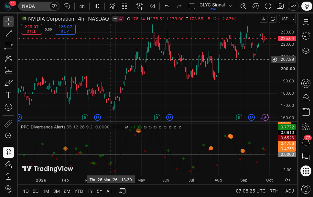Select the brush drawing tool
313x197 pixels.
click(8, 83)
